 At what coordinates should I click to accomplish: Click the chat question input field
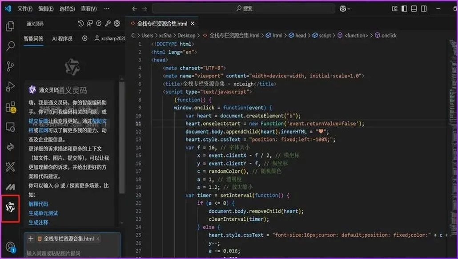pyautogui.click(x=72, y=253)
